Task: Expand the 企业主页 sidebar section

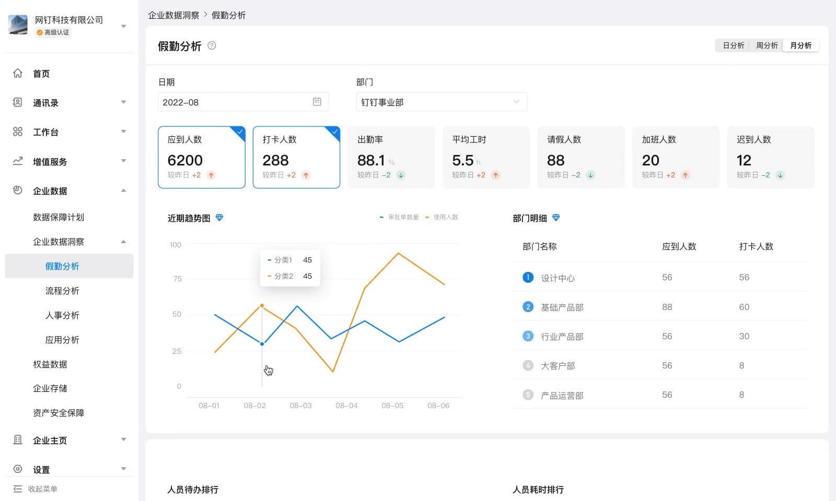Action: [x=124, y=440]
